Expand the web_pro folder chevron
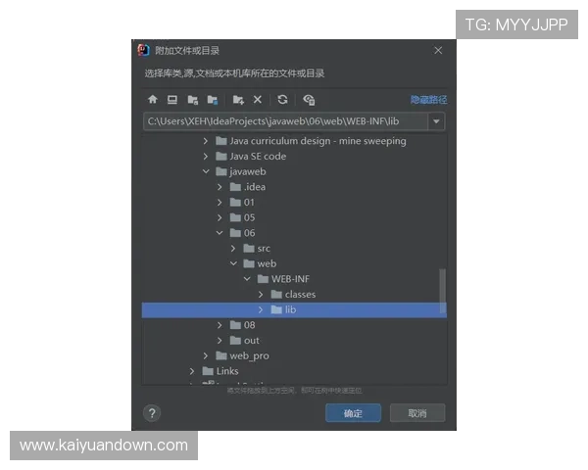The height and width of the screenshot is (470, 588). pyautogui.click(x=206, y=355)
